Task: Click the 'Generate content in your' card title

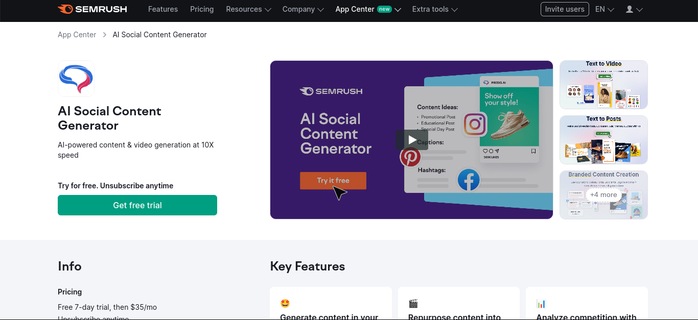Action: pos(329,316)
